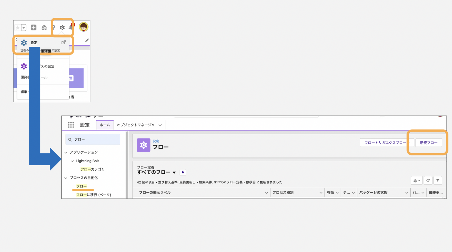452x252 pixels.
Task: Click the favorites star icon
Action: click(x=18, y=28)
